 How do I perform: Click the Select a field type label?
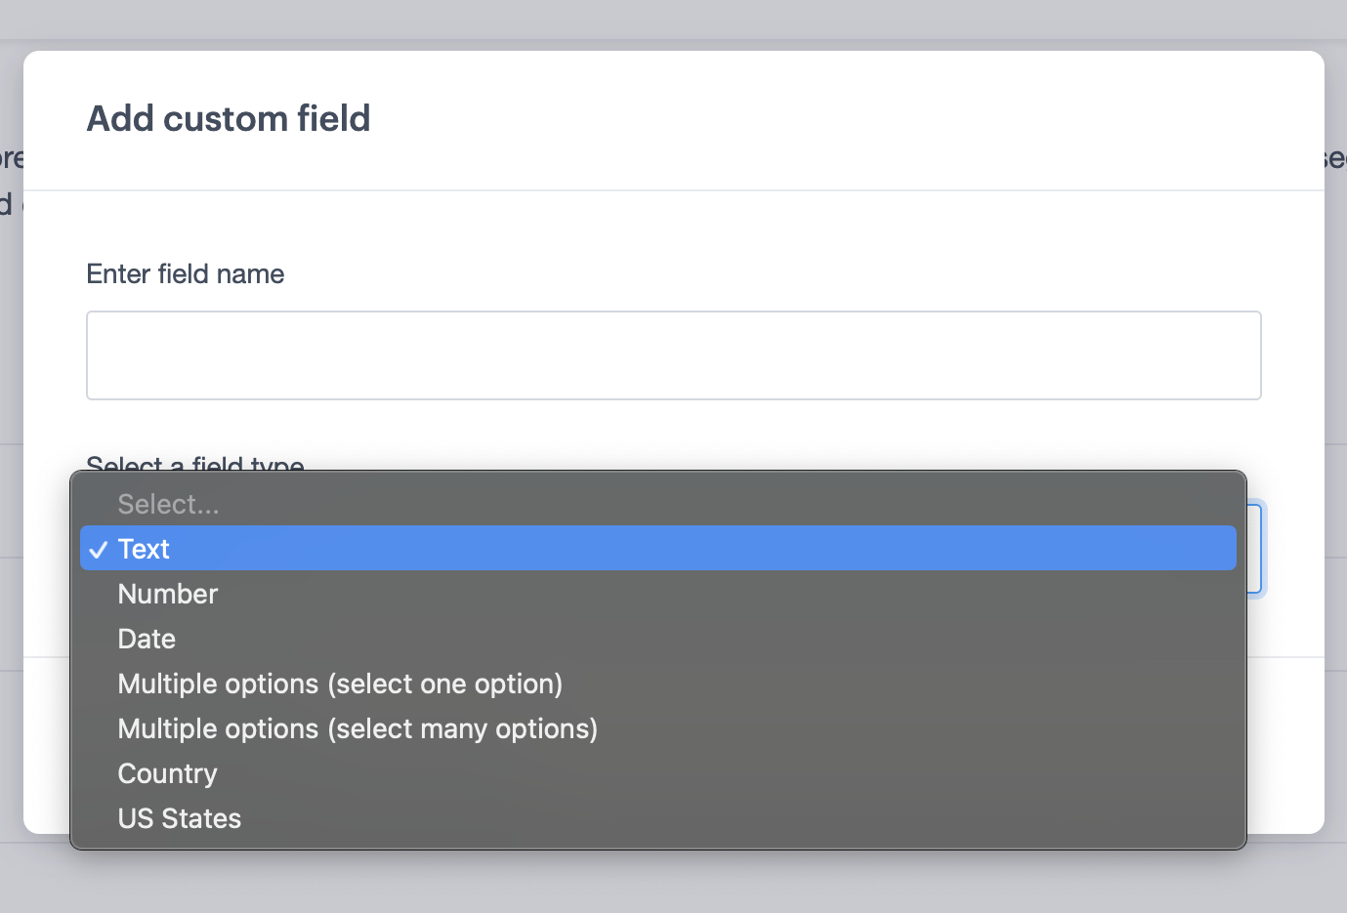pos(195,463)
